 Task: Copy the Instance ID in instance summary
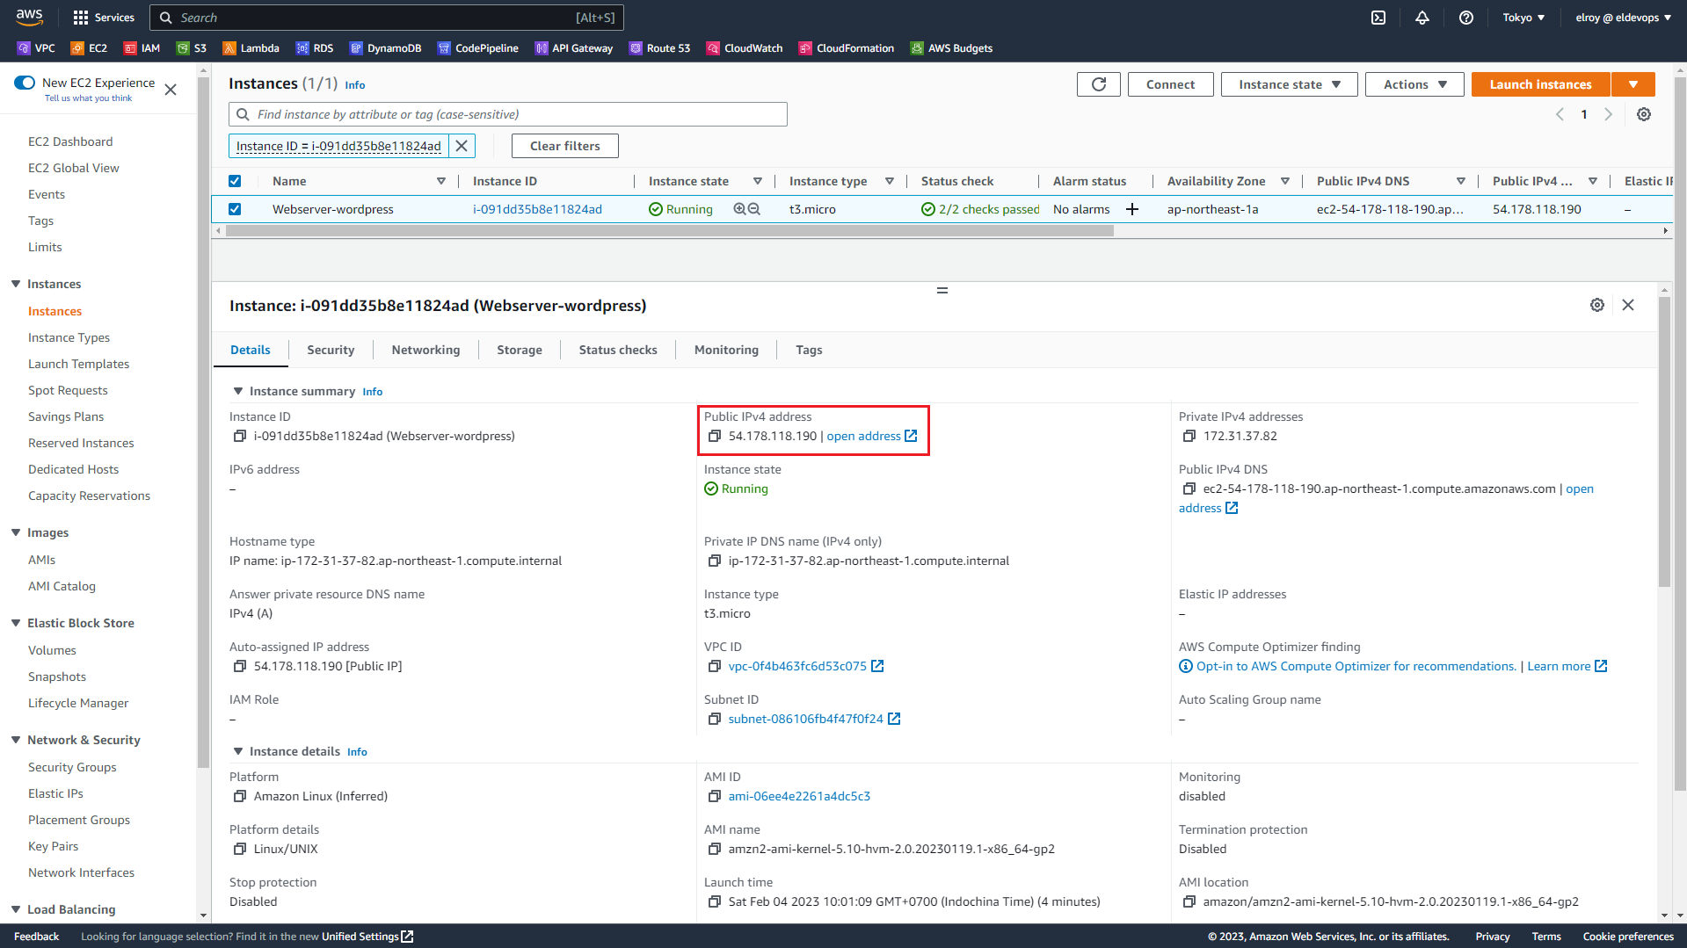point(240,437)
